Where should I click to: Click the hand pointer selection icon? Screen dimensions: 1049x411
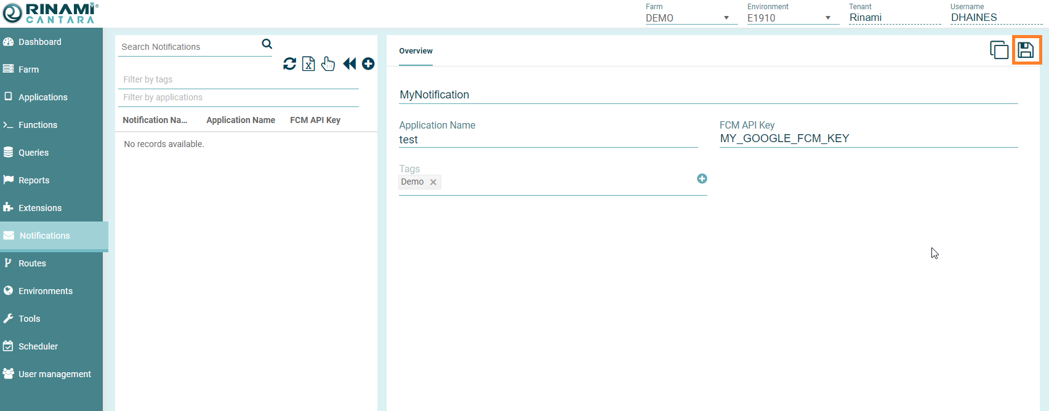pyautogui.click(x=328, y=63)
